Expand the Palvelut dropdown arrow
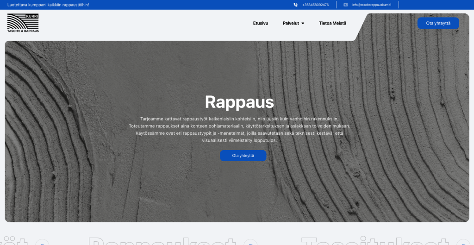This screenshot has width=474, height=245. [x=303, y=23]
